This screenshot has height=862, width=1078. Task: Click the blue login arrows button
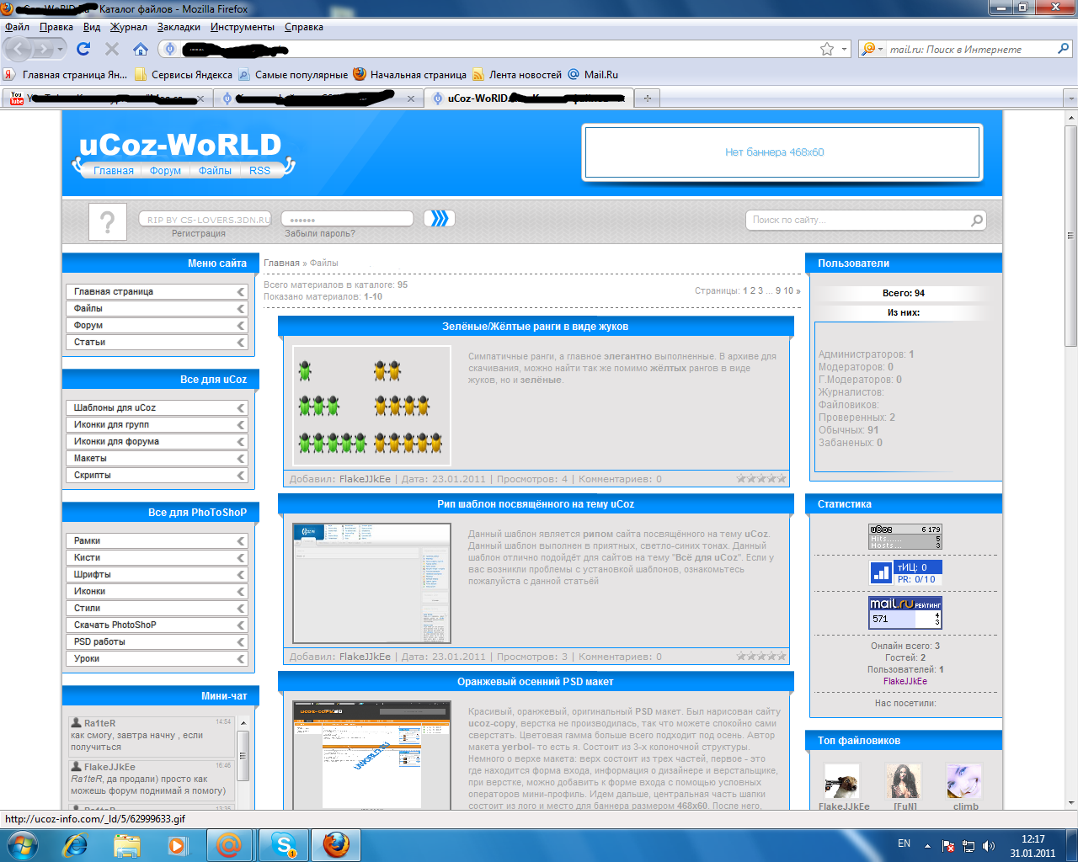[439, 219]
